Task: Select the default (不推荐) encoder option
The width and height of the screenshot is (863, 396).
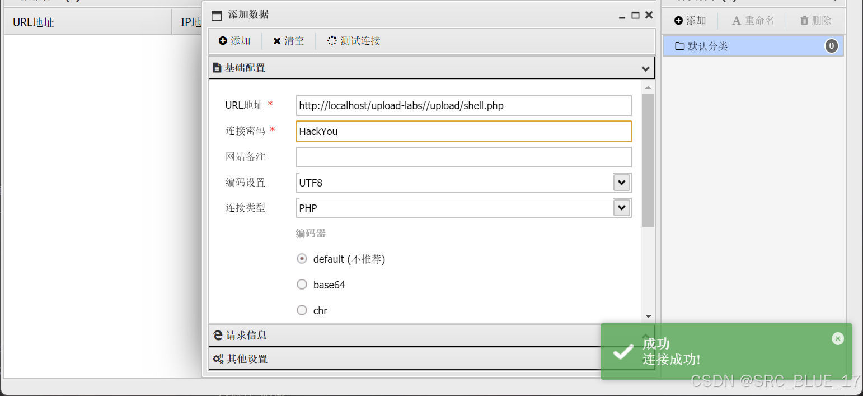Action: coord(302,259)
